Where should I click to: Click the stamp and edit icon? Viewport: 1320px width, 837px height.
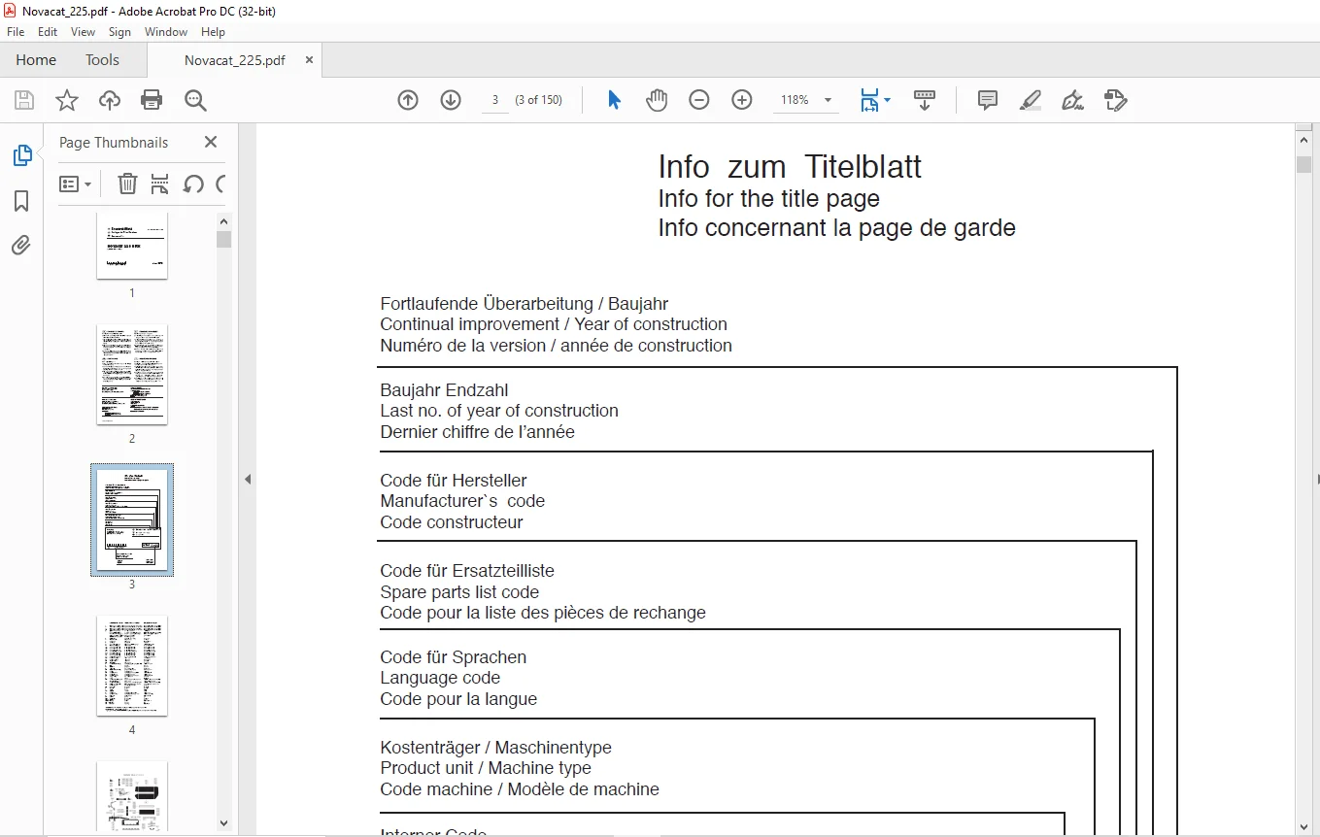pos(1115,100)
